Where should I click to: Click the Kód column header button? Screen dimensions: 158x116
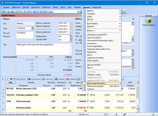[11, 82]
